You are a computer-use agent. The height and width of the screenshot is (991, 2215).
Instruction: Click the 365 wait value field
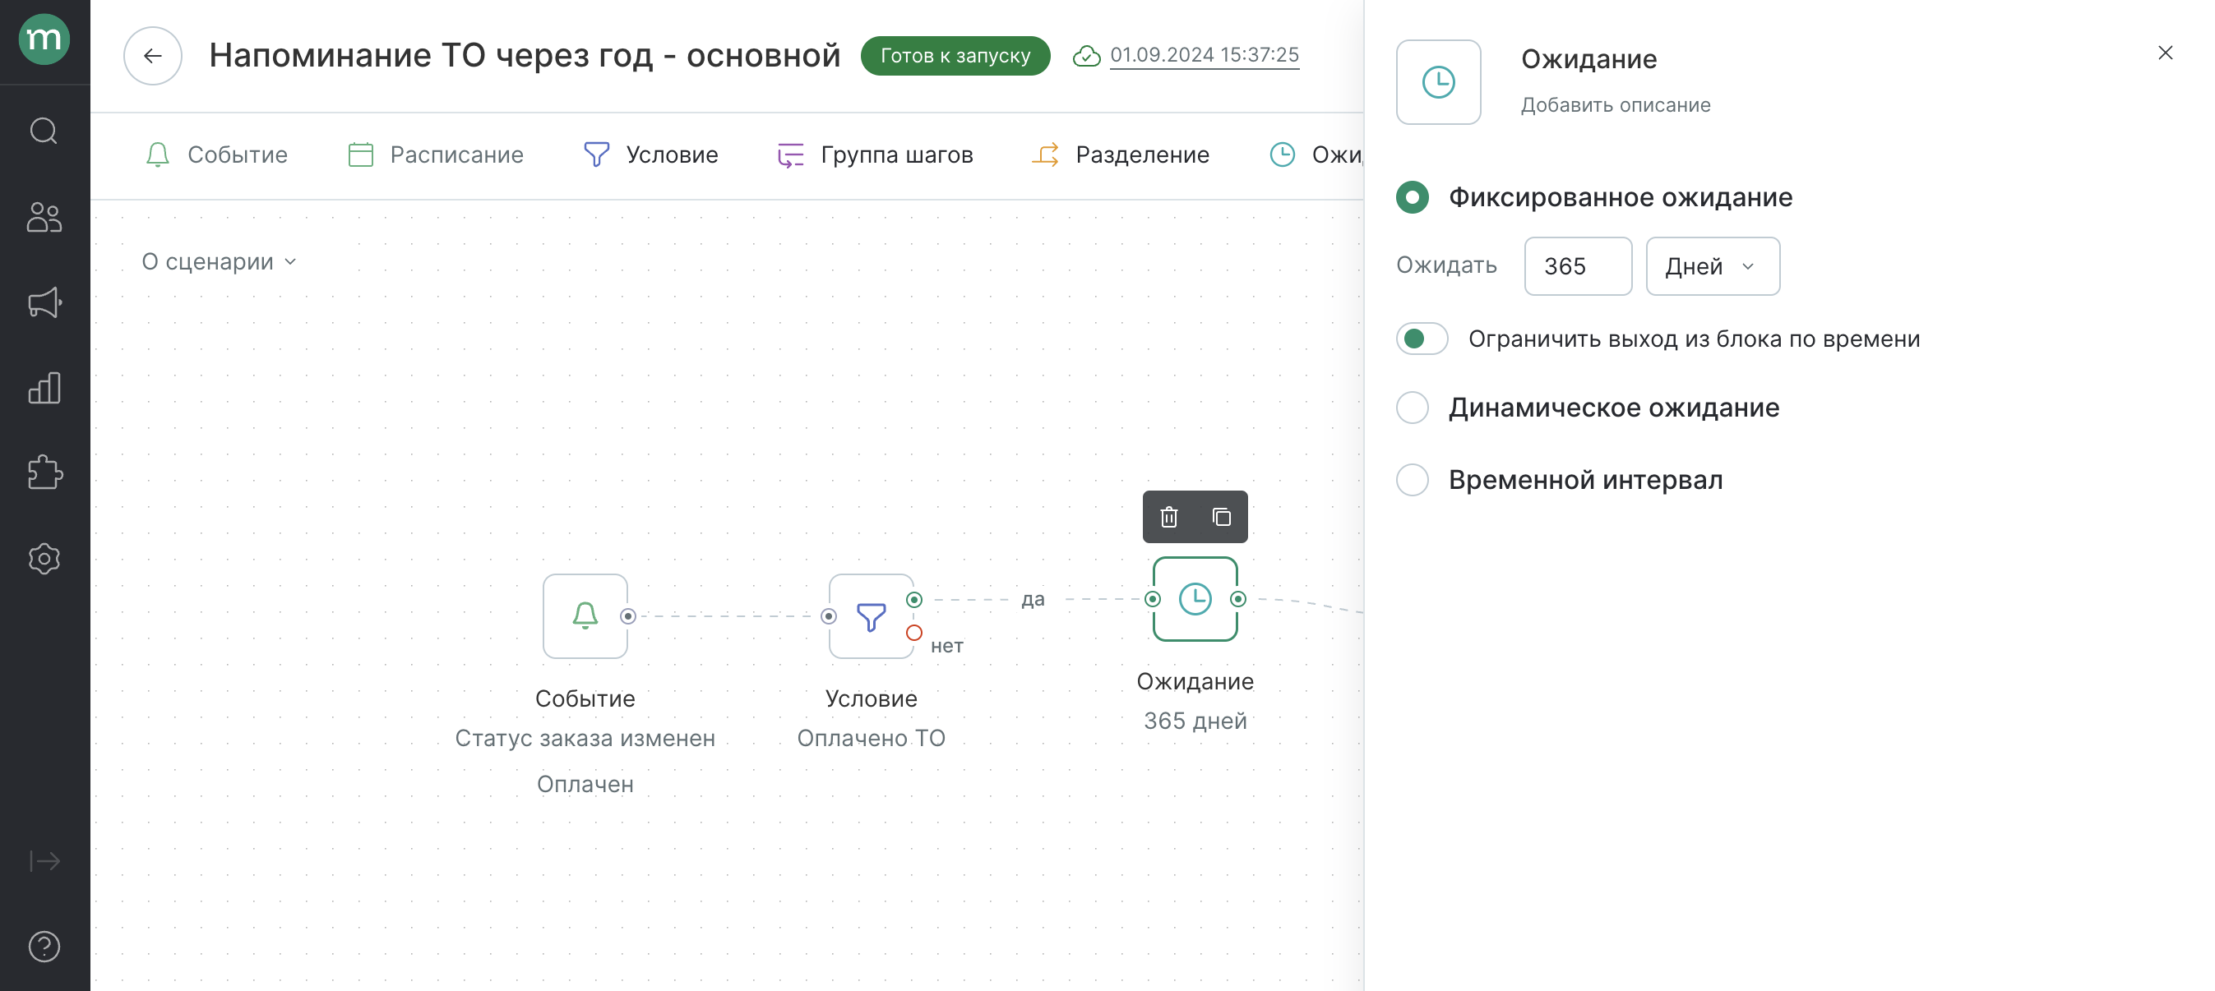(x=1578, y=266)
